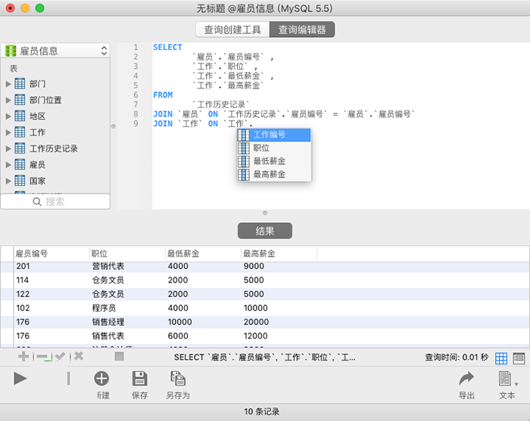Click the splitter handle above 结果

265,213
